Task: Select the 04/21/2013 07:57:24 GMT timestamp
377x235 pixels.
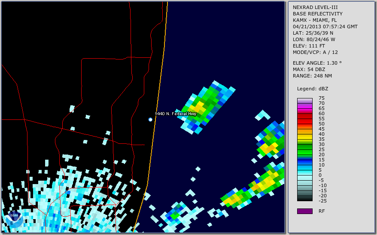Action: coord(325,27)
